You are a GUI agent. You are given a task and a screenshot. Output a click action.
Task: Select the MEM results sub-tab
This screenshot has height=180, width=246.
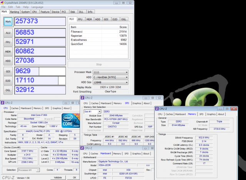(x=89, y=19)
